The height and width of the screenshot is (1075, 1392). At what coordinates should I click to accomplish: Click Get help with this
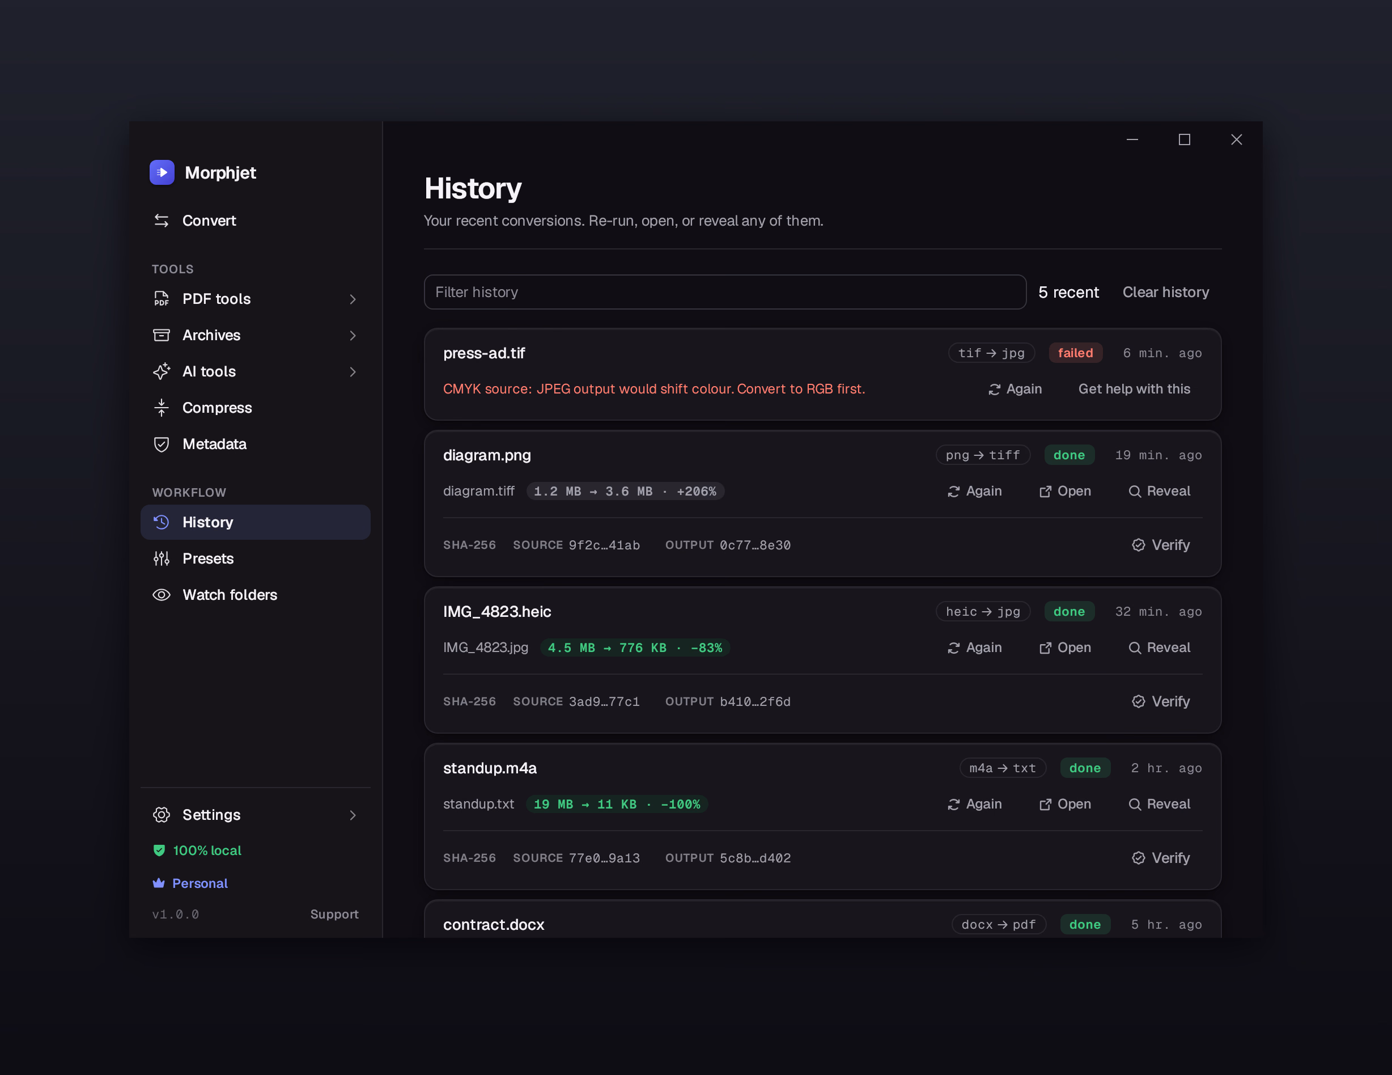pyautogui.click(x=1134, y=389)
